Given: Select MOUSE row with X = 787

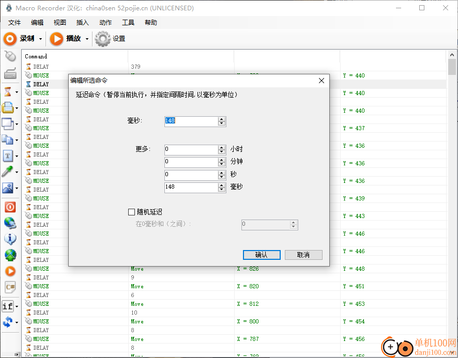Looking at the screenshot, I should [x=234, y=339].
